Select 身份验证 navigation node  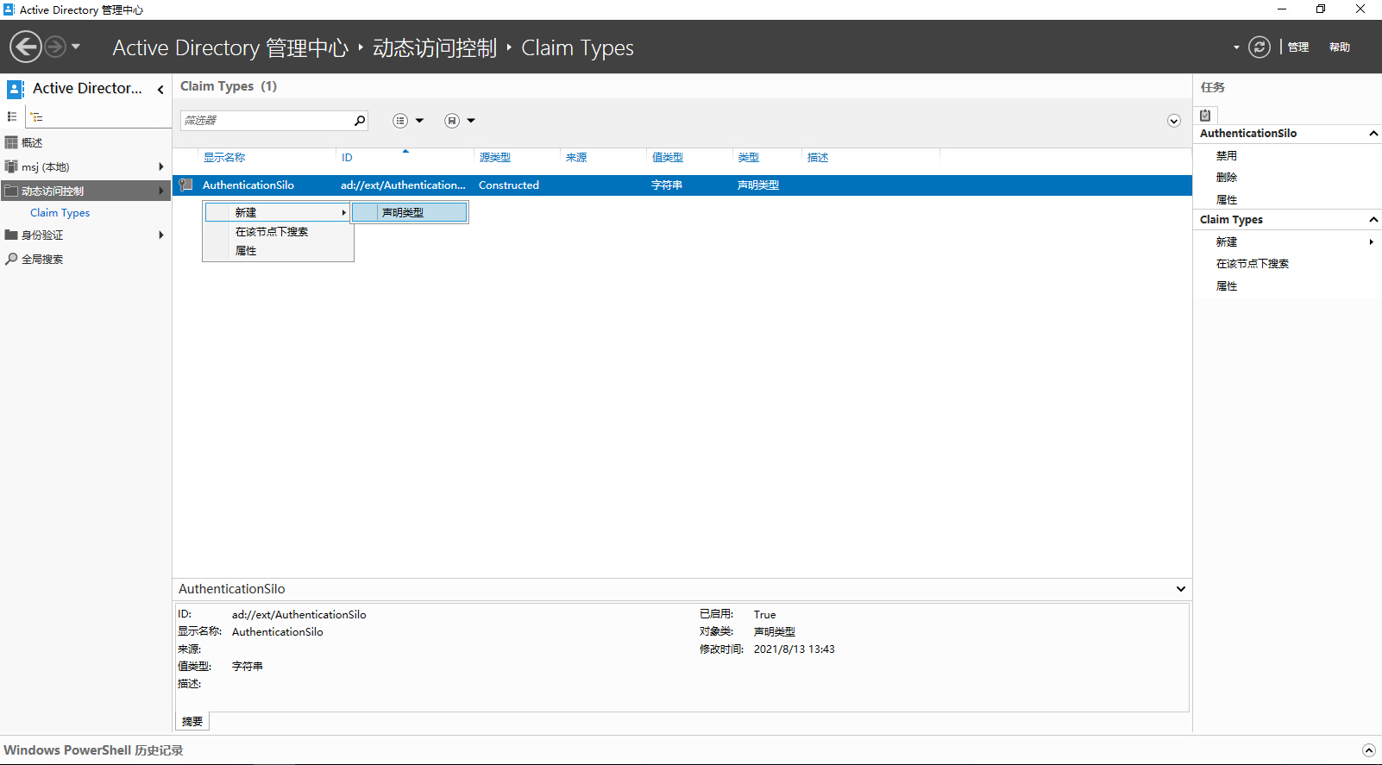42,235
